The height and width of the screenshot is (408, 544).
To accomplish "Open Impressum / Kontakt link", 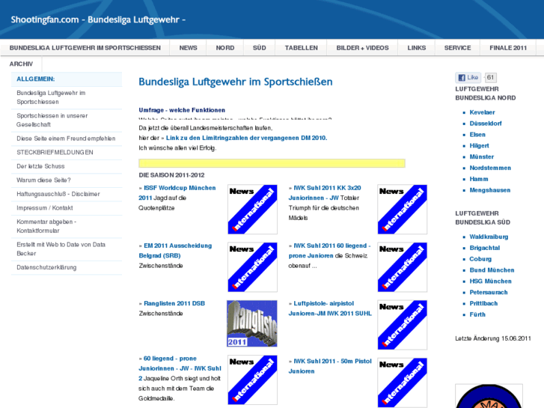I will pyautogui.click(x=67, y=208).
